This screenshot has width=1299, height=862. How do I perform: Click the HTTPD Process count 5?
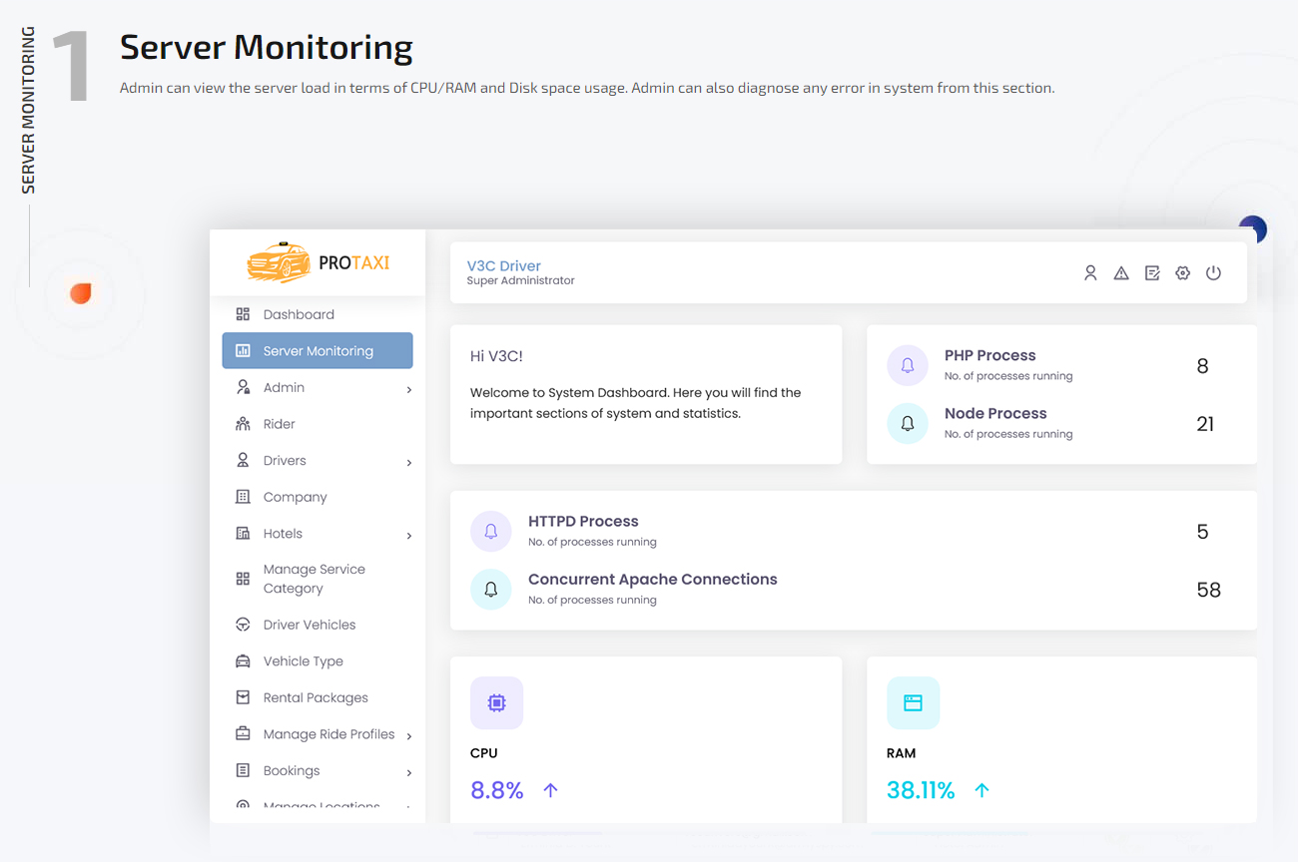[x=1202, y=532]
